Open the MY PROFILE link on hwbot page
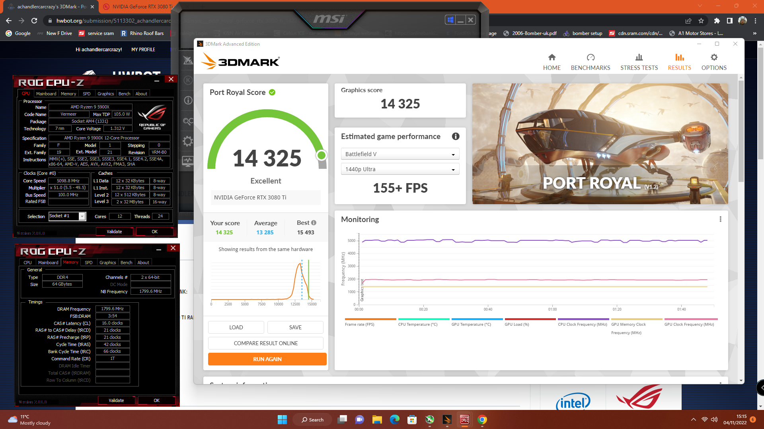This screenshot has width=764, height=429. point(143,50)
